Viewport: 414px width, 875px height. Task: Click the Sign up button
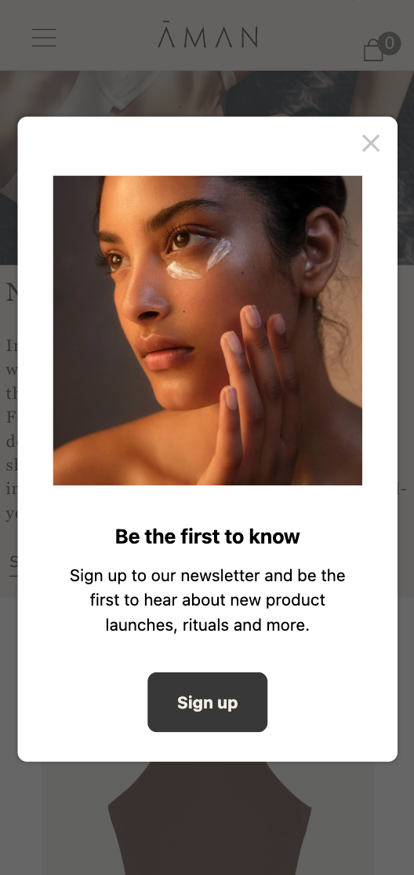(x=207, y=702)
